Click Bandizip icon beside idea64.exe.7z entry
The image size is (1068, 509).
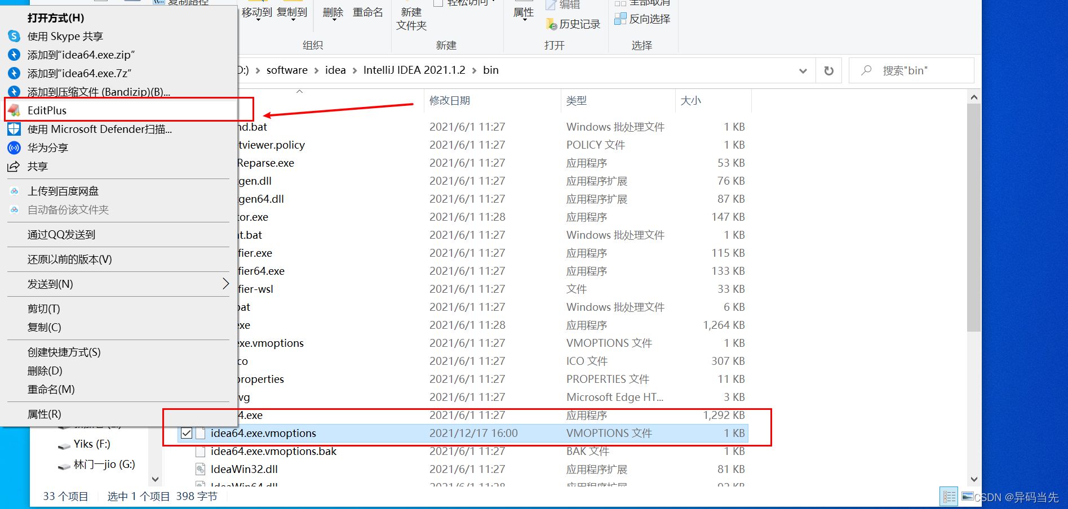[x=14, y=73]
